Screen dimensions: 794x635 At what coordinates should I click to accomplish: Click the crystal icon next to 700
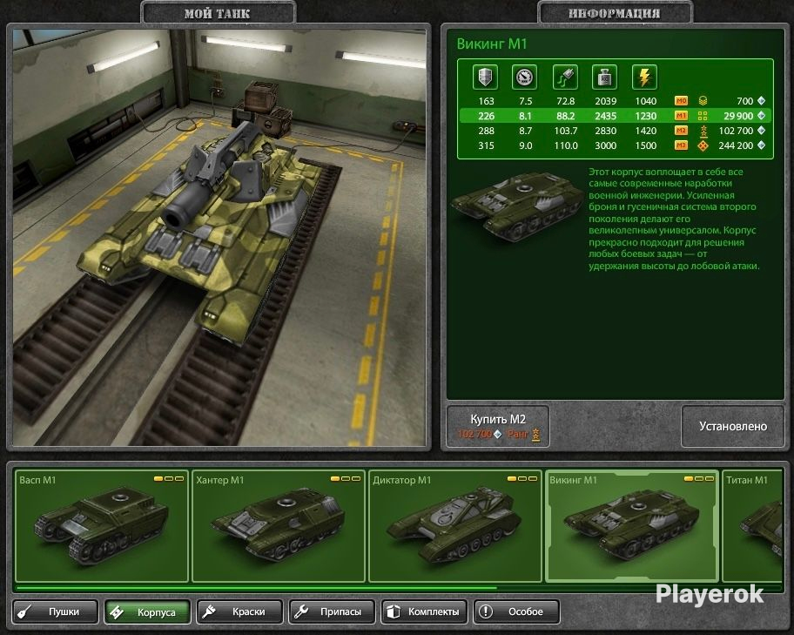(761, 101)
